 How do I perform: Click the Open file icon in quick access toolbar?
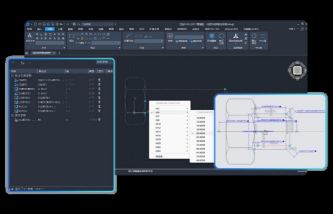click(40, 24)
